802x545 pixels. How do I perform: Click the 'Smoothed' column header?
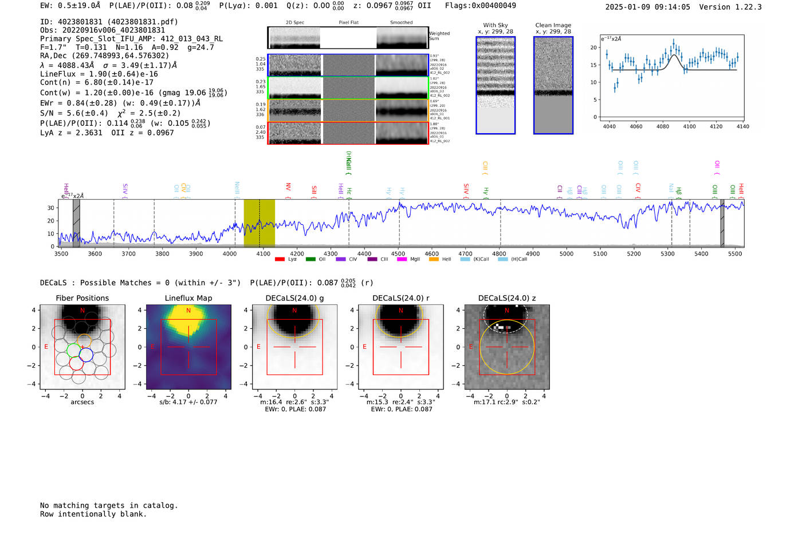(x=402, y=23)
